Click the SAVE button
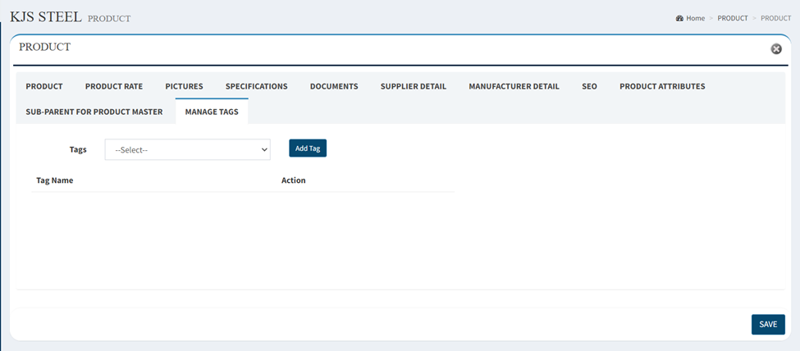800x351 pixels. 768,325
